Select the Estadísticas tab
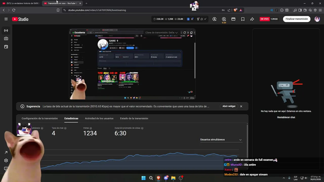This screenshot has width=324, height=182. pos(71,118)
